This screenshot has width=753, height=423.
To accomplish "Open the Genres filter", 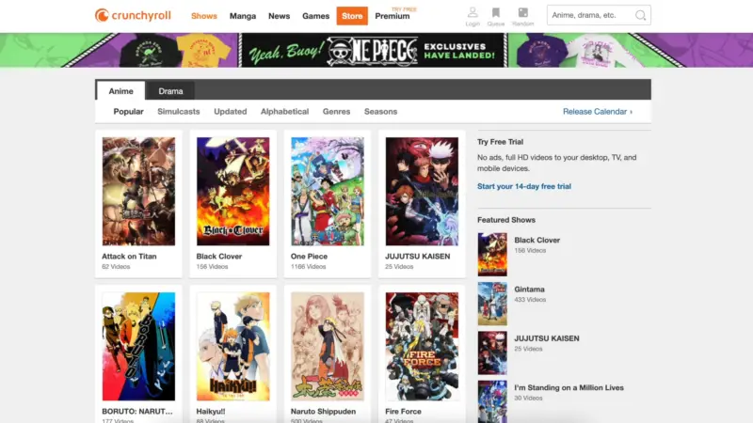I will [x=336, y=112].
